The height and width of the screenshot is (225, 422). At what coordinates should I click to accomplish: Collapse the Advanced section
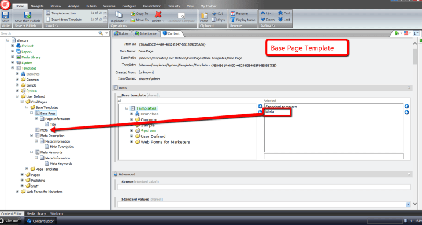click(x=409, y=174)
